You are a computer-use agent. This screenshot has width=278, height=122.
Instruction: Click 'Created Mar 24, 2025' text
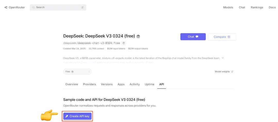[74, 49]
